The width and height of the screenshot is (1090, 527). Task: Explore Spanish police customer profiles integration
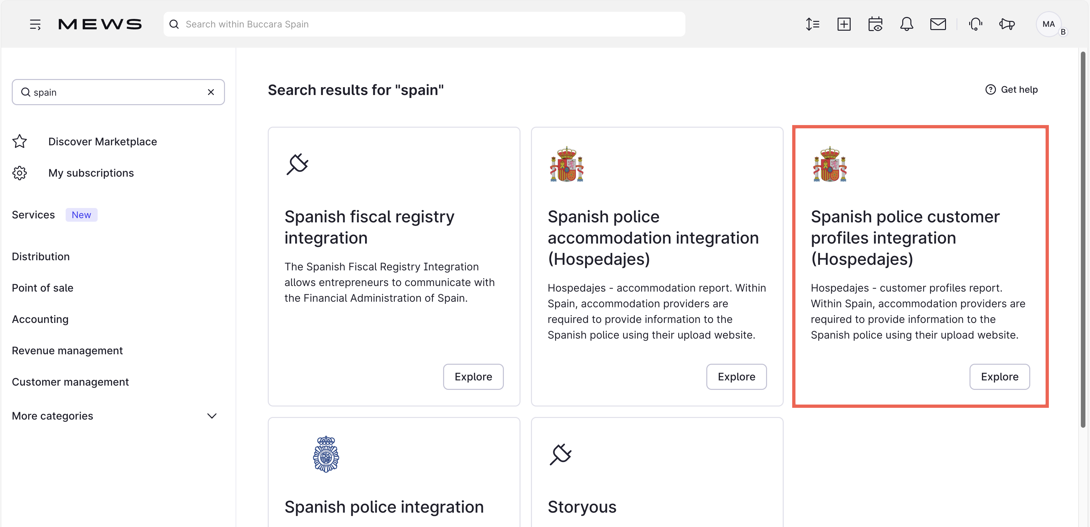1000,376
